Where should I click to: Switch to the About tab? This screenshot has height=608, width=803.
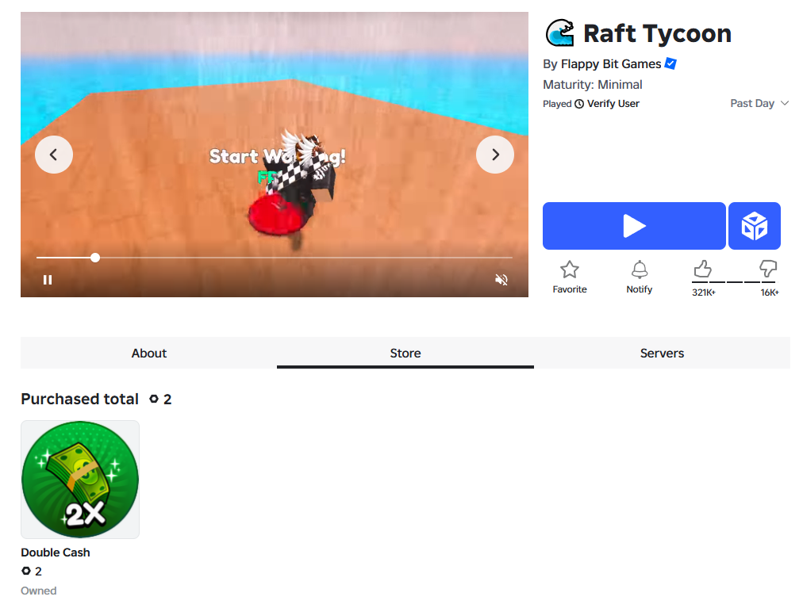[x=149, y=353]
